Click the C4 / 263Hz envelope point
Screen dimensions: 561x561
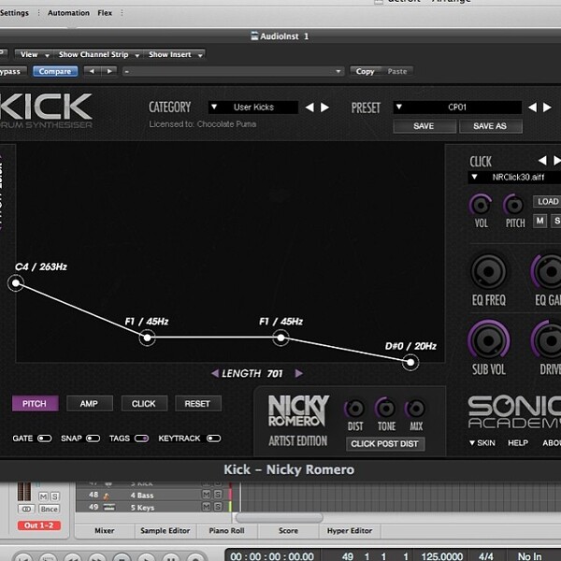16,283
